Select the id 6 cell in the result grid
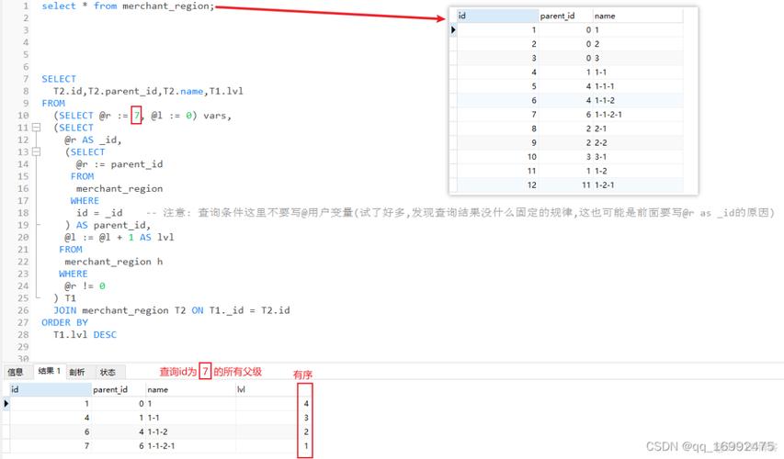Image resolution: width=784 pixels, height=459 pixels. pyautogui.click(x=51, y=431)
